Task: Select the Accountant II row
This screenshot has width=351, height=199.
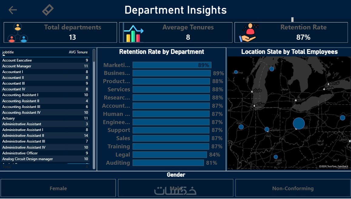Action: pyautogui.click(x=45, y=78)
